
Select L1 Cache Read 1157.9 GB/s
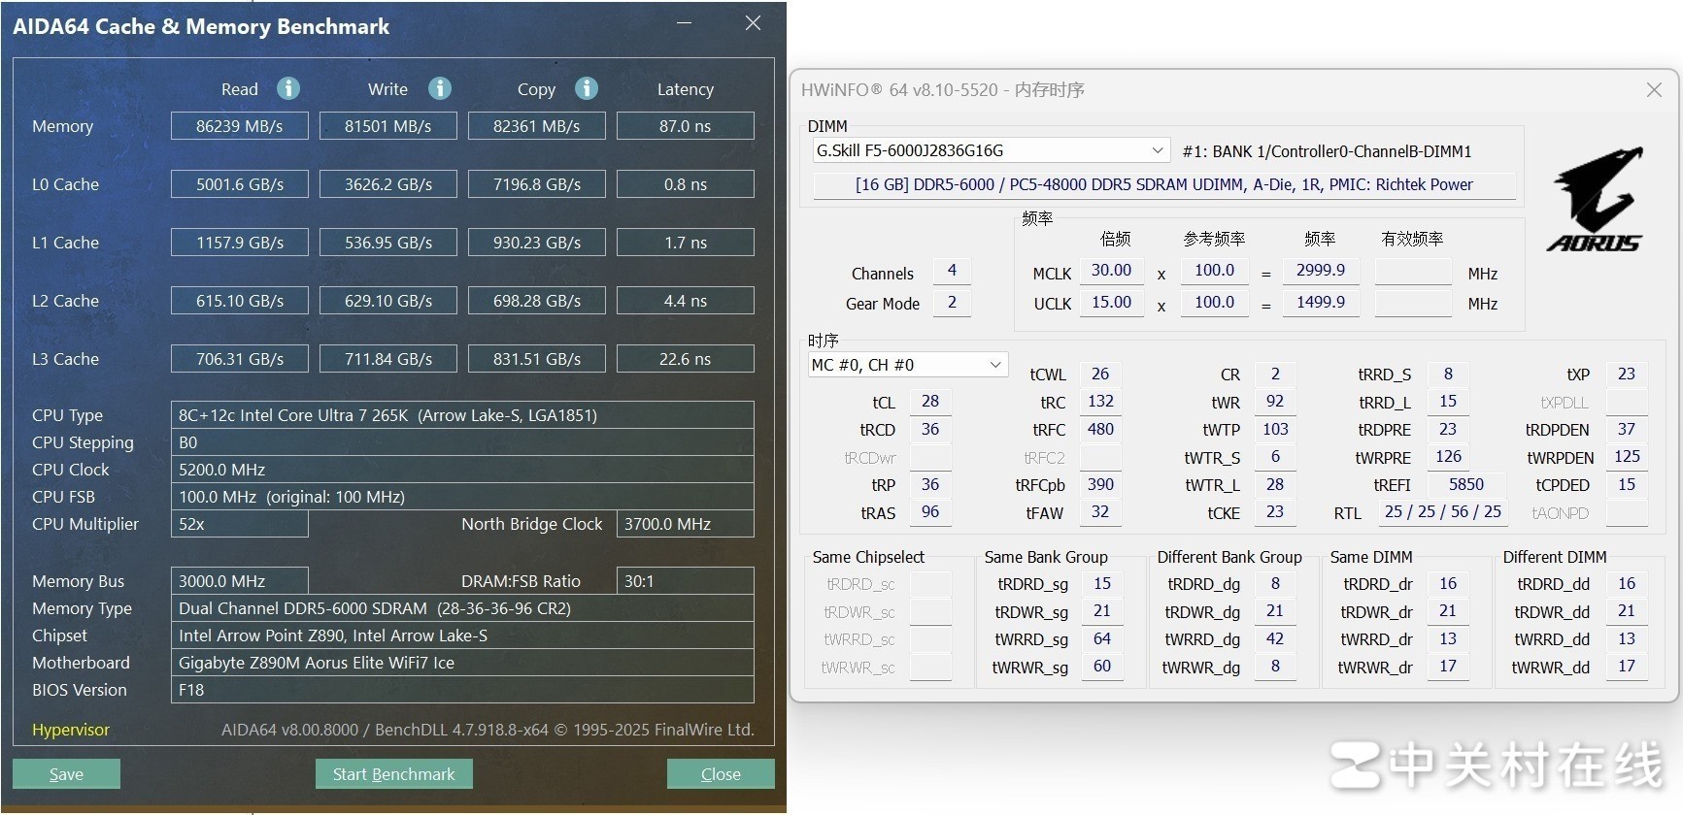pos(240,243)
